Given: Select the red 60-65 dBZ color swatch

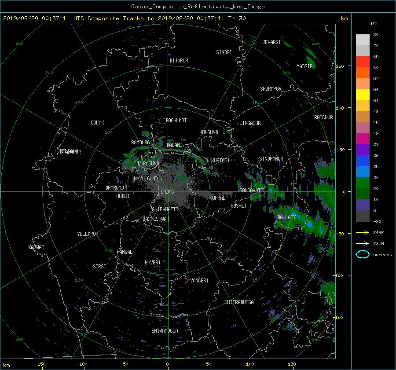Looking at the screenshot, I should [363, 62].
